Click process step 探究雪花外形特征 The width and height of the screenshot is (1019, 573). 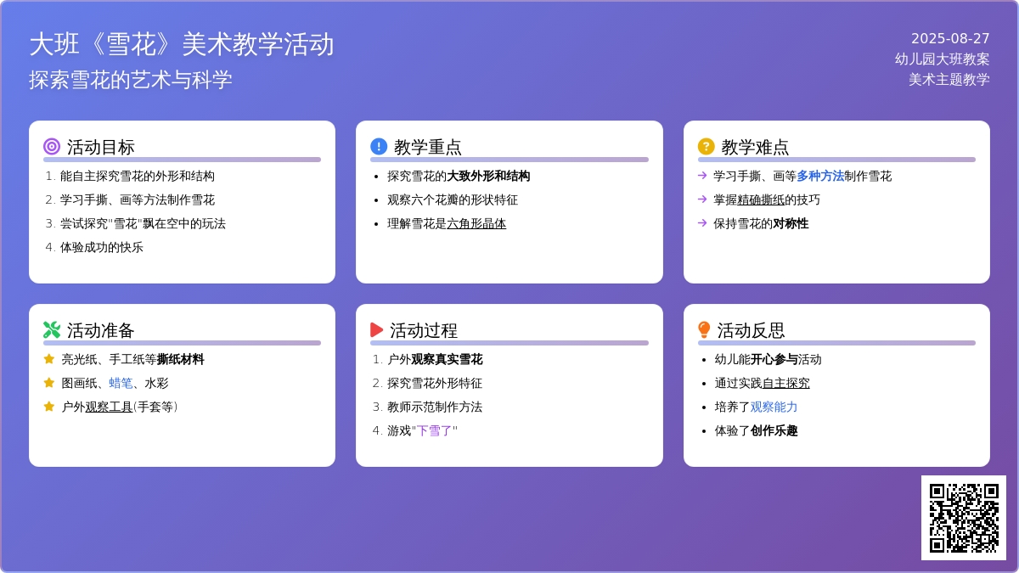point(435,383)
